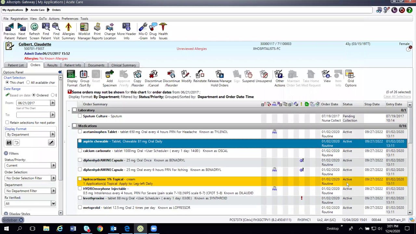
Task: Open Find Visit tool
Action: [56, 31]
